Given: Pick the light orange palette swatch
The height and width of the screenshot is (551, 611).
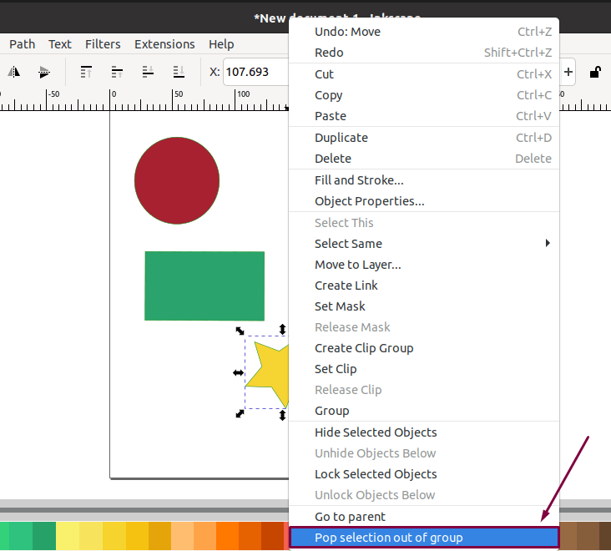Looking at the screenshot, I should pos(182,536).
